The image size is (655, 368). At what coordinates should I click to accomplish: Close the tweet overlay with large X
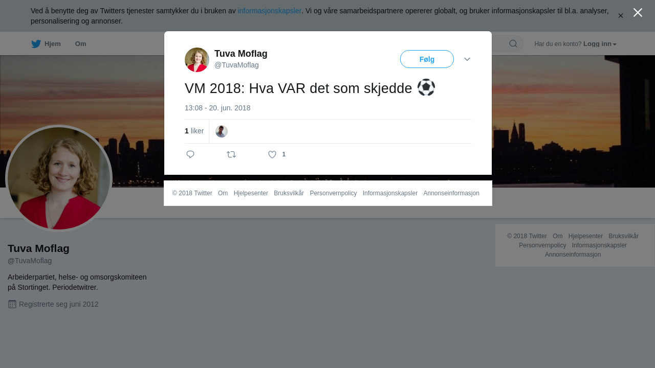click(638, 13)
